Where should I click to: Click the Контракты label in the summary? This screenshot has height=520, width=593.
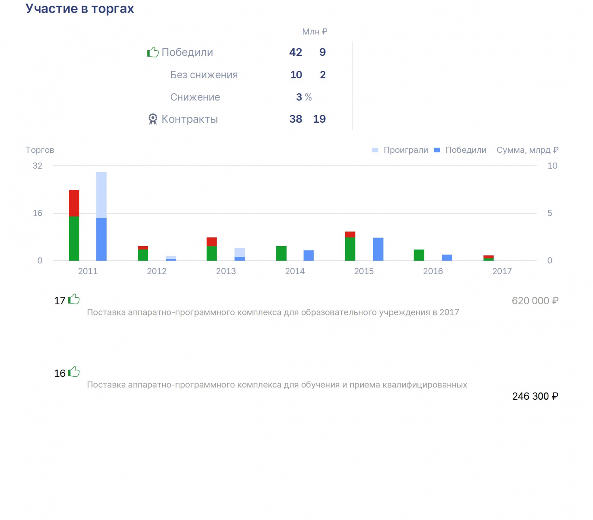[x=190, y=119]
